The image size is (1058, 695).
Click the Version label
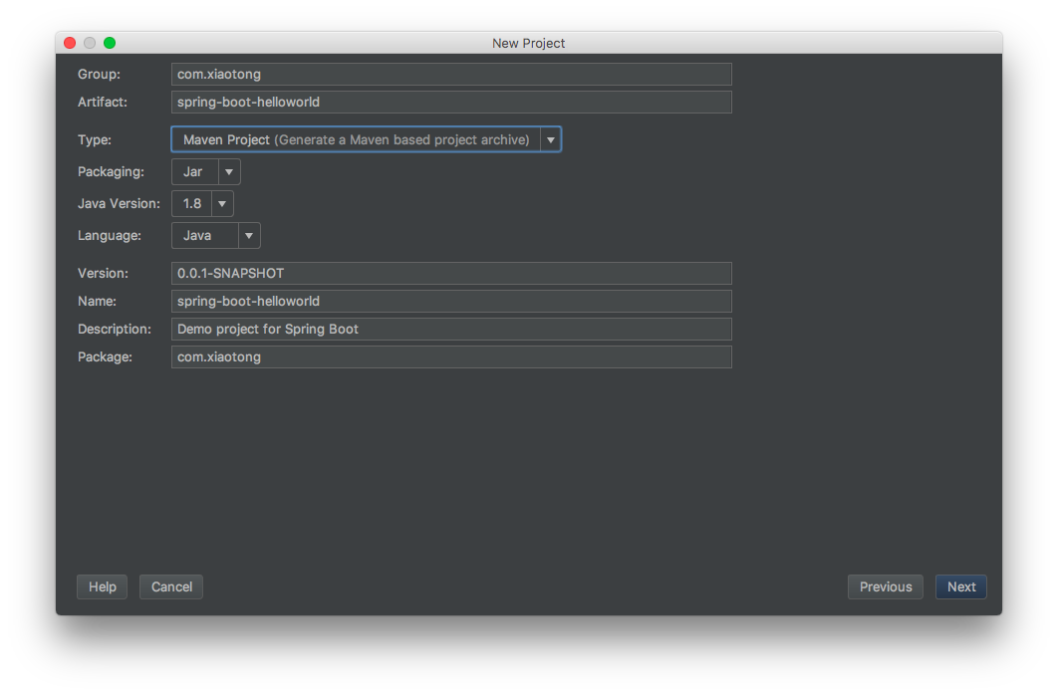pos(104,273)
